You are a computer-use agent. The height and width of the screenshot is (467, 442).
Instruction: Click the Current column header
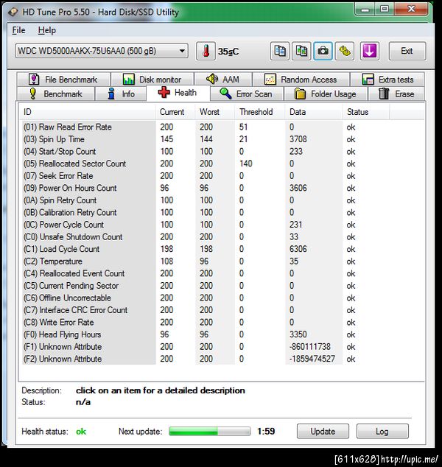(175, 112)
